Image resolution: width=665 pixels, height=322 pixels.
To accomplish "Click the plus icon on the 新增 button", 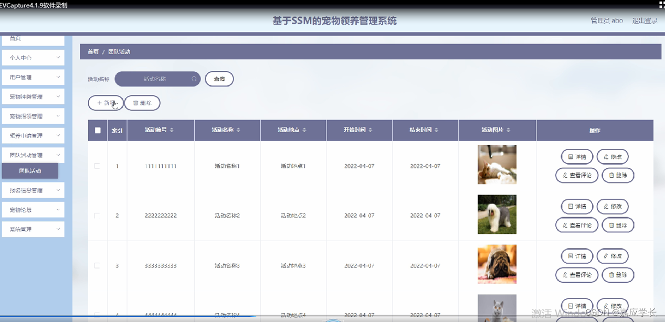I will point(99,103).
